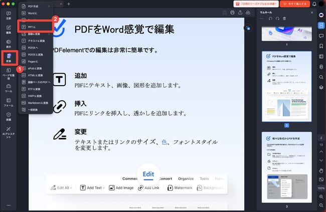326x212 pixels.
Task: Open search magnifier icon in right rail
Action: pyautogui.click(x=321, y=77)
